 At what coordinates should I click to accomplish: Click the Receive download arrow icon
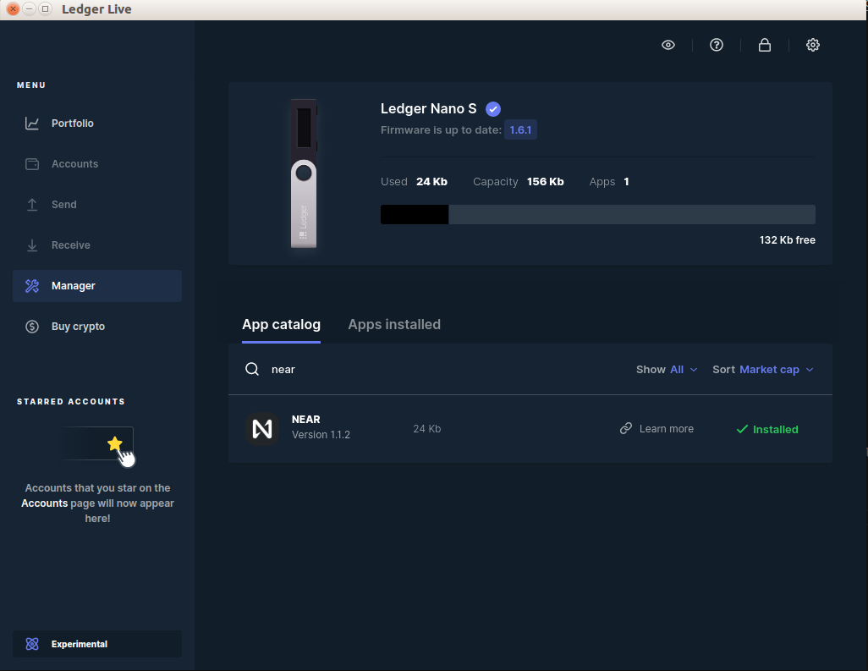point(32,245)
